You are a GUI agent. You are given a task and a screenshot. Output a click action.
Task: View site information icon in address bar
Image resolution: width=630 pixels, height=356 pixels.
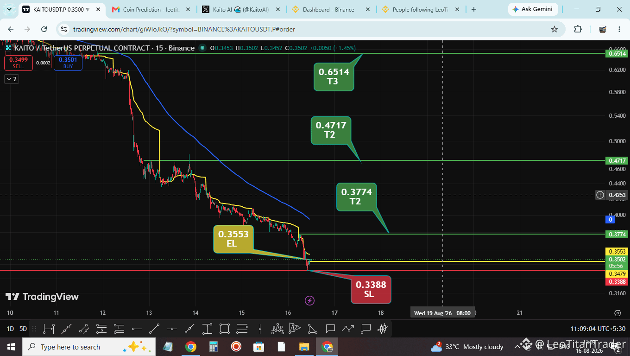(64, 29)
